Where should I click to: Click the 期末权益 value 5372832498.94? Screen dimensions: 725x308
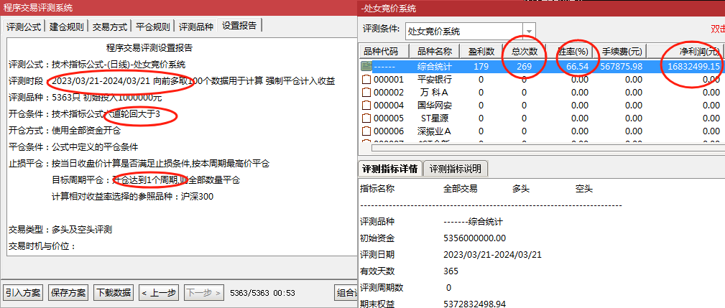click(x=474, y=304)
